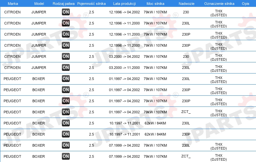256x162 pixels.
Task: Click body 230L in 03.2000 -> 11.2000 row
Action: 186,68
